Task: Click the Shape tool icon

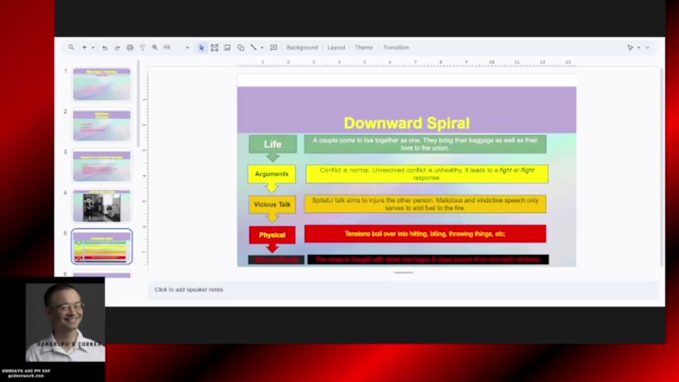Action: click(x=240, y=47)
